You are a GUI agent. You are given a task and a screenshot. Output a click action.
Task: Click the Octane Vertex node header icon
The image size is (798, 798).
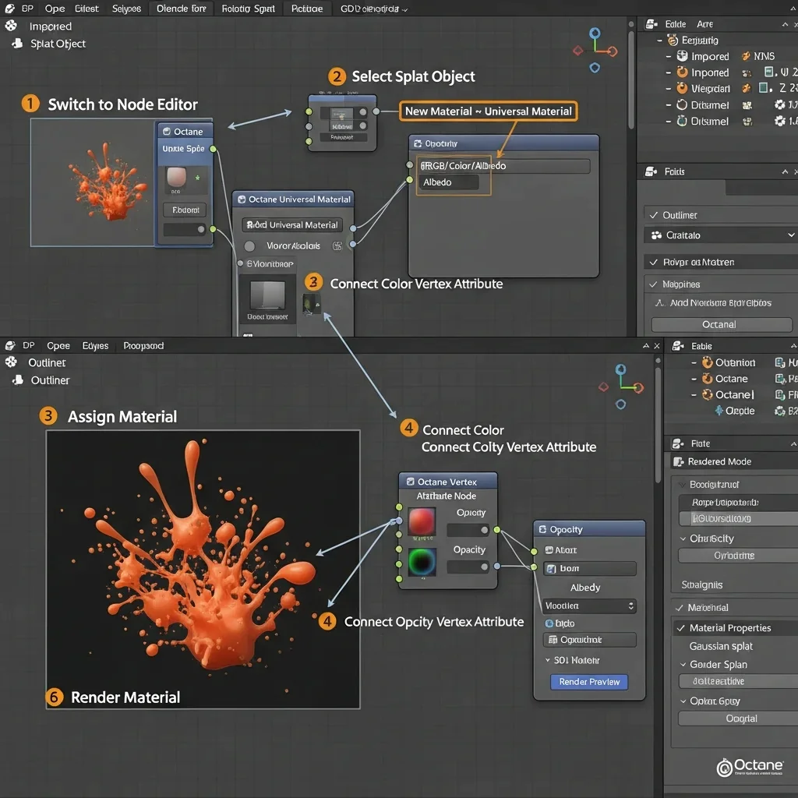[x=410, y=482]
